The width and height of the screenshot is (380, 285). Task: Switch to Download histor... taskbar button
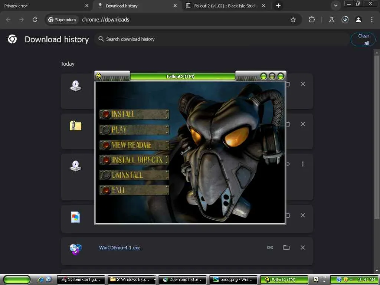click(183, 279)
